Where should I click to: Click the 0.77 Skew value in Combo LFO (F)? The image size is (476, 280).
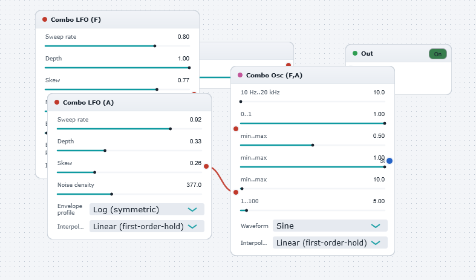click(x=183, y=80)
